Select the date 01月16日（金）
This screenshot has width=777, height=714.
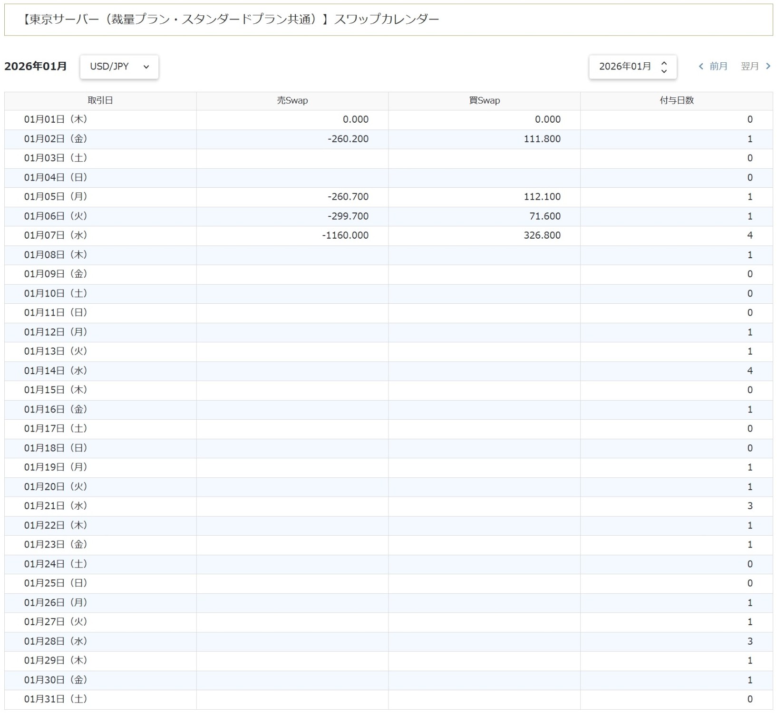[x=56, y=409]
